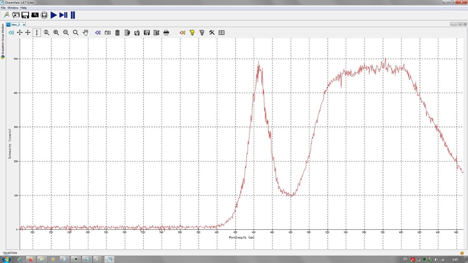Click the OceanView logo icon in main toolbar
468x263 pixels.
(7, 15)
